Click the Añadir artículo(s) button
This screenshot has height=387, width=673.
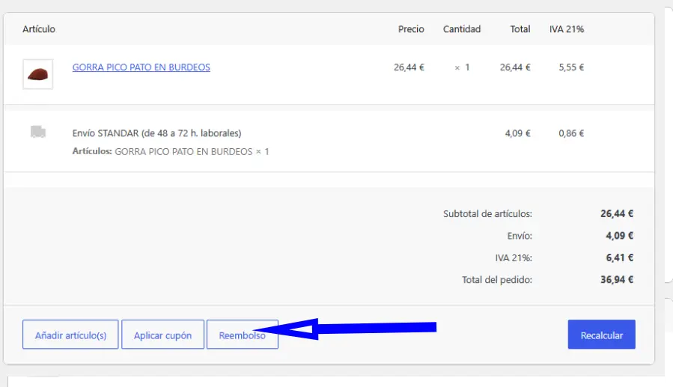(x=70, y=335)
